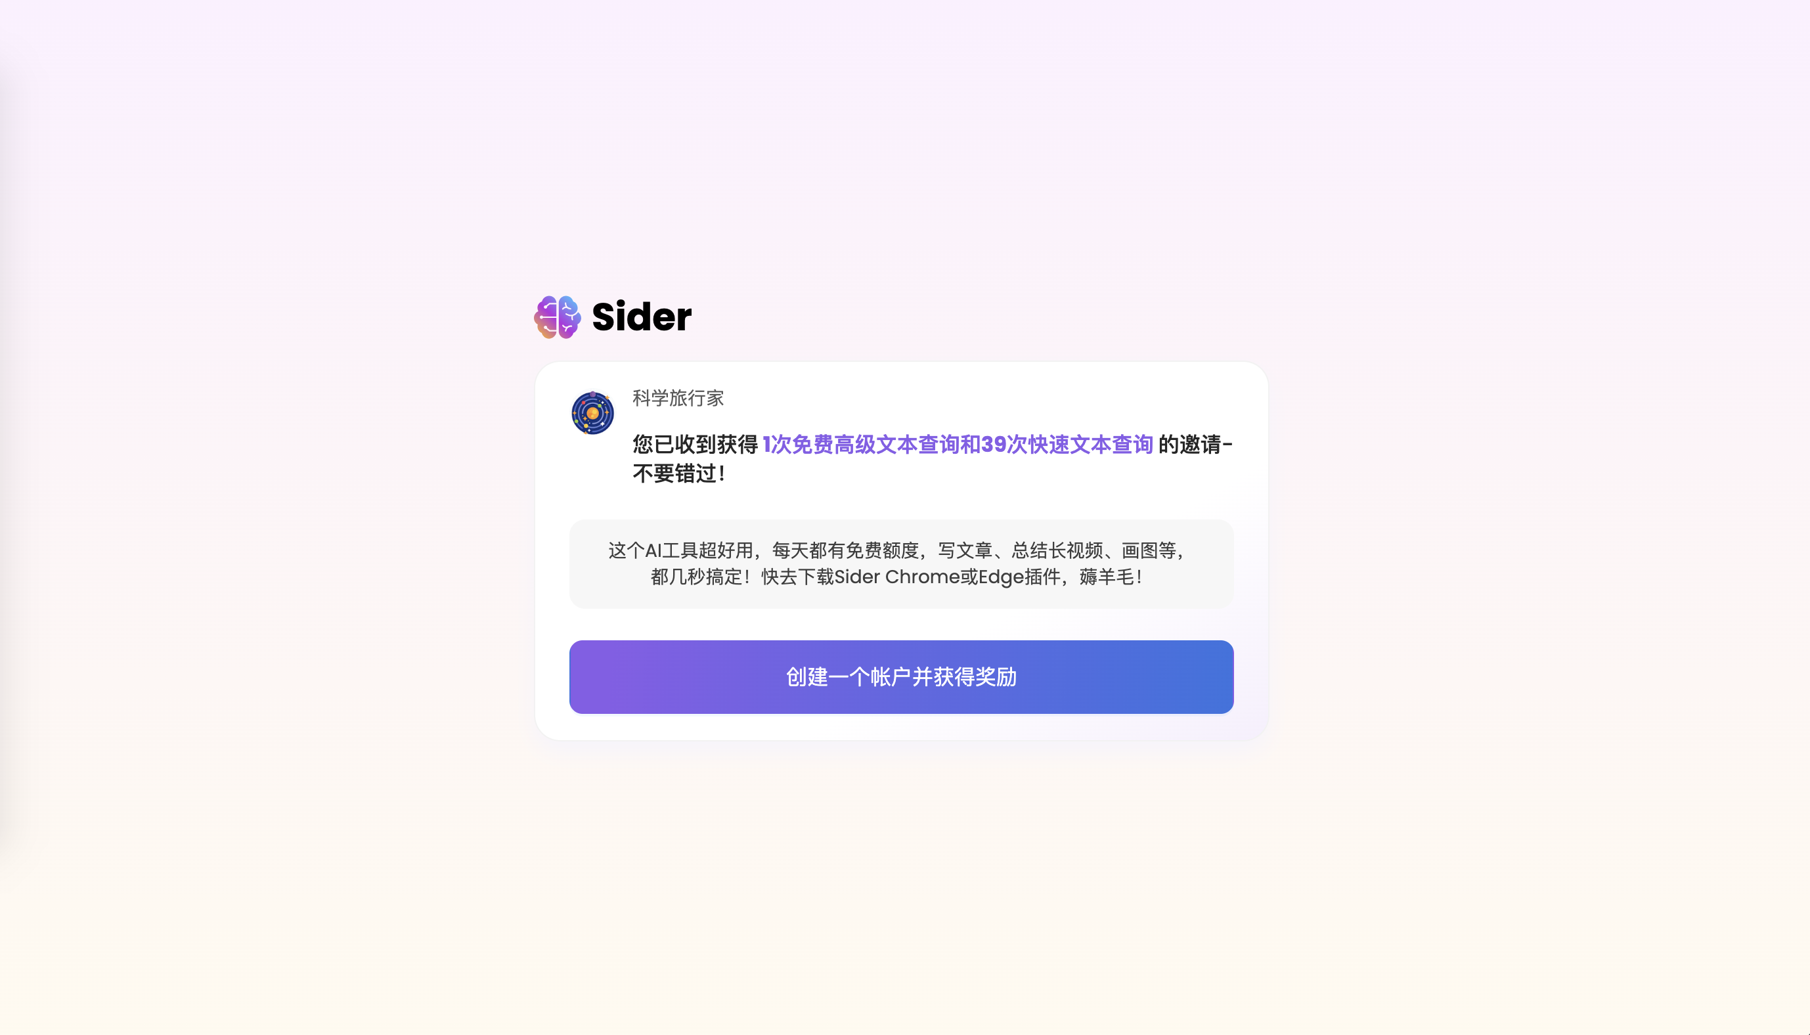
Task: Click the 每天都有免费额度 phrase
Action: (846, 550)
